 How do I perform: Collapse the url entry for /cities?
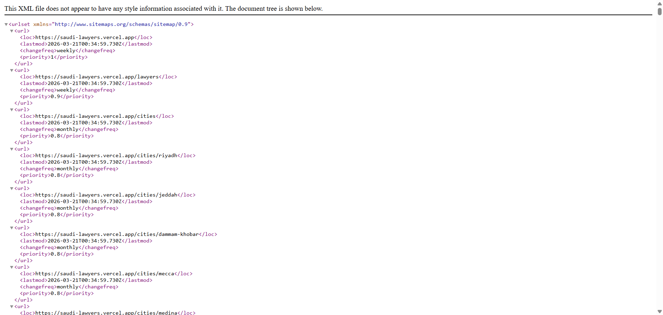point(12,110)
